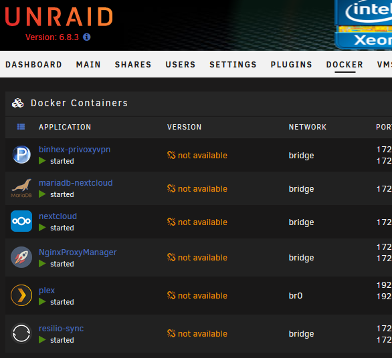
Task: Click the plex container name
Action: tap(47, 291)
